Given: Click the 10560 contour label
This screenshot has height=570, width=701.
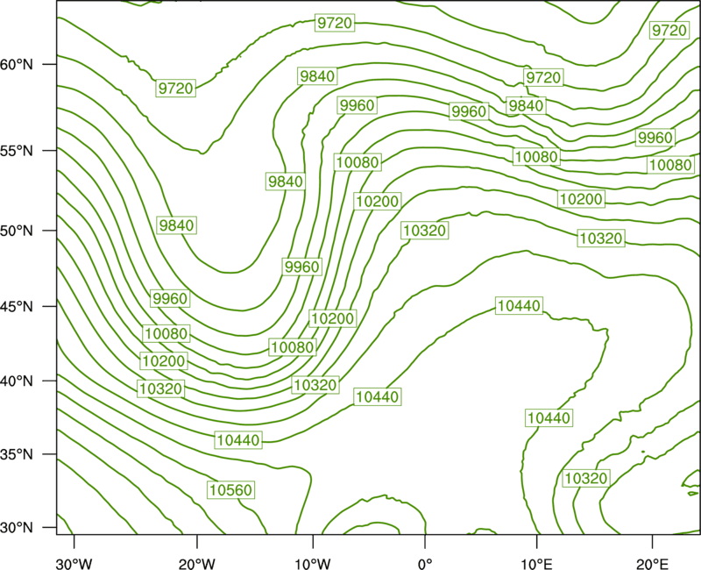Looking at the screenshot, I should [x=231, y=490].
